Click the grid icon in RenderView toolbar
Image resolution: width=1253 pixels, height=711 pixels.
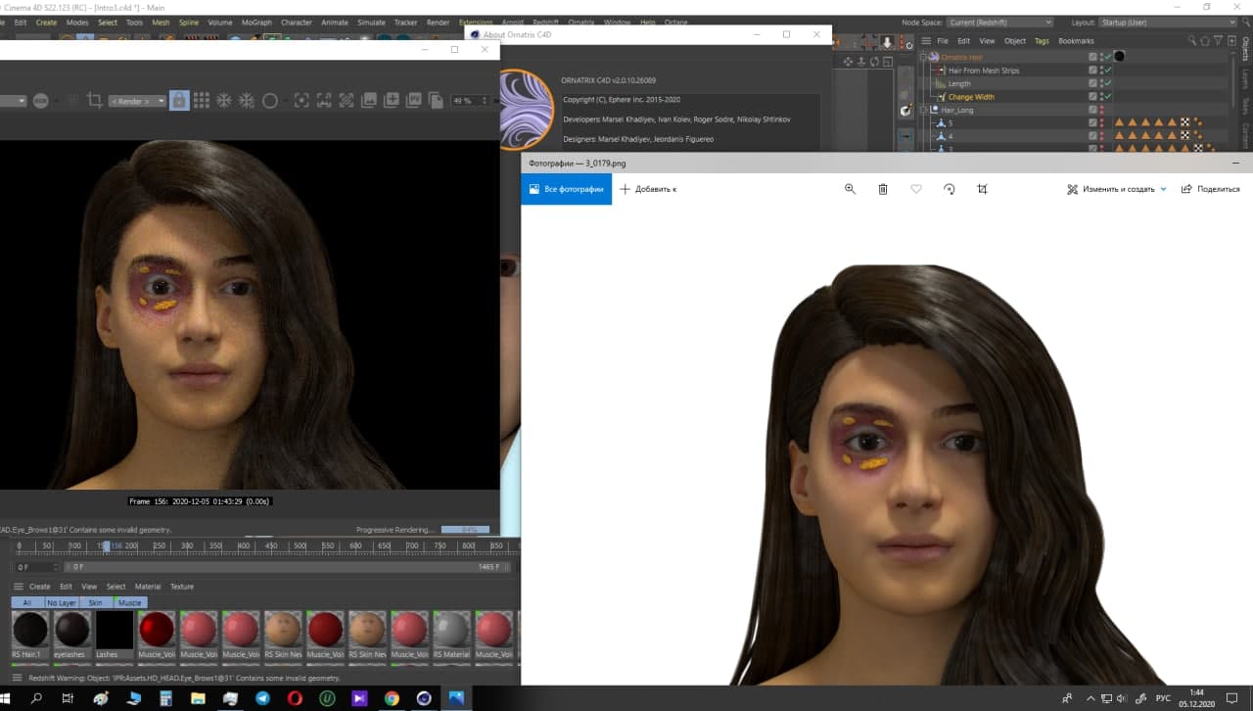tap(202, 101)
